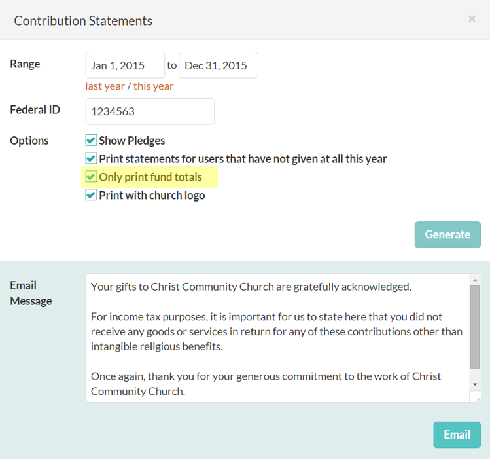490x459 pixels.
Task: Click the email message scrollbar thumb
Action: point(475,327)
